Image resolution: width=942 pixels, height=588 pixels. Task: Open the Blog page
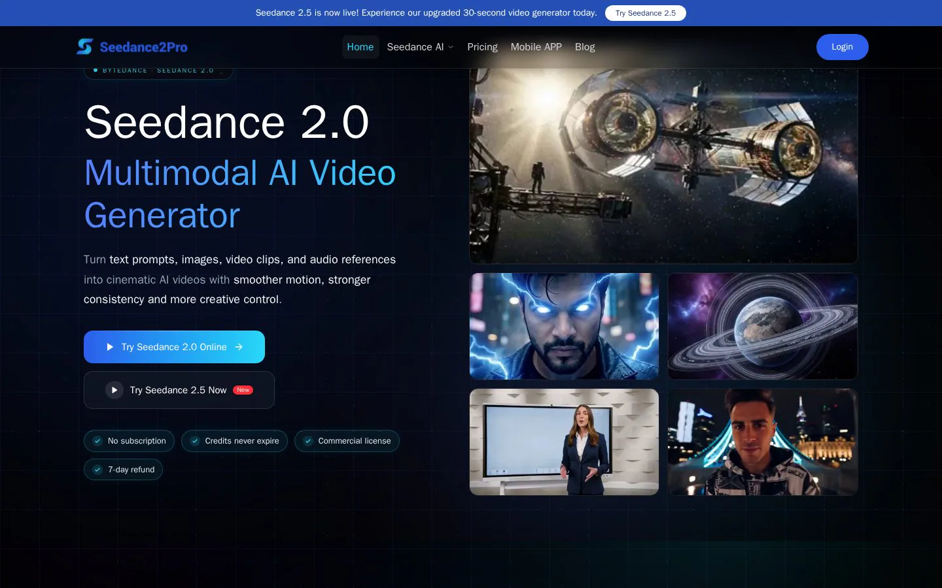(585, 47)
